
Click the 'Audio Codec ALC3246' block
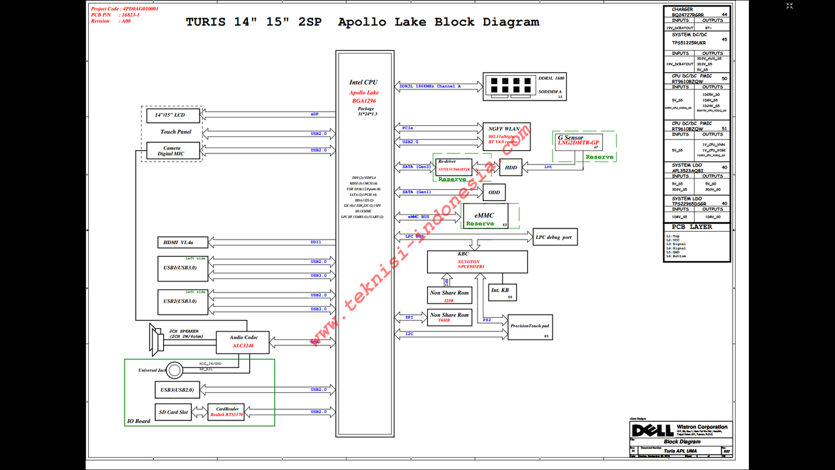click(x=242, y=341)
